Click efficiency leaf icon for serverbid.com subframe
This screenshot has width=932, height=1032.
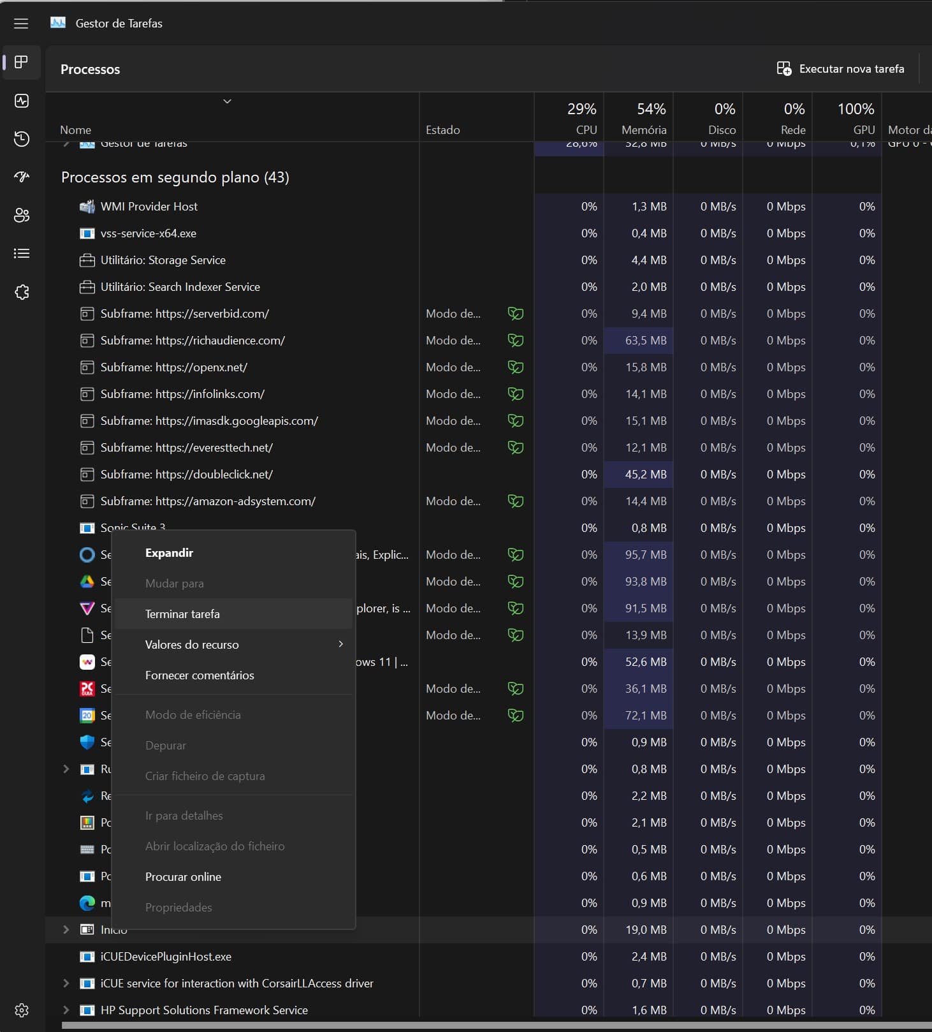[x=515, y=314]
